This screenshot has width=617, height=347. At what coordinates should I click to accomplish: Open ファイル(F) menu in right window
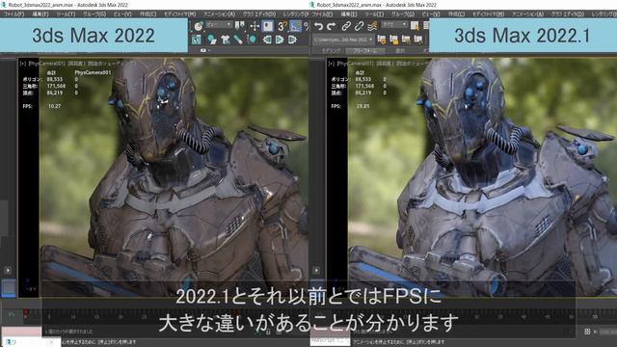[x=322, y=13]
